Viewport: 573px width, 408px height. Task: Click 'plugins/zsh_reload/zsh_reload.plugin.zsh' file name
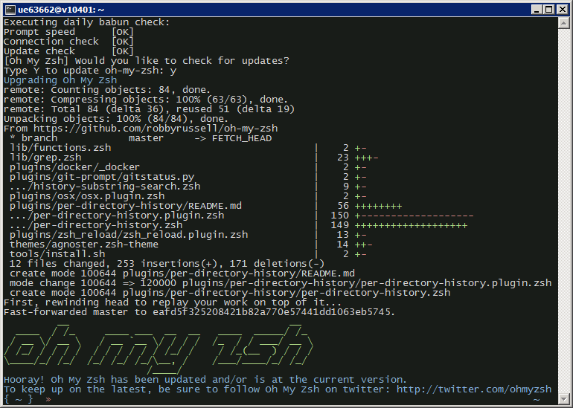[129, 235]
